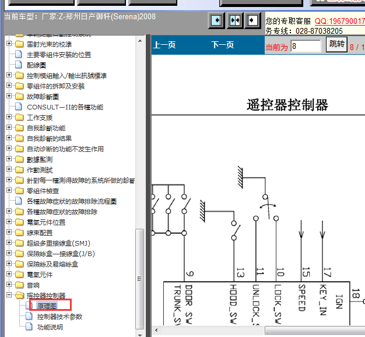Select the 原理图 tree item
365x337 pixels.
pyautogui.click(x=47, y=306)
